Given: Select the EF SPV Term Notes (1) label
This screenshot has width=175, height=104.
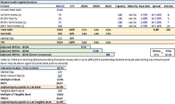Looking at the screenshot, I should pyautogui.click(x=13, y=22).
